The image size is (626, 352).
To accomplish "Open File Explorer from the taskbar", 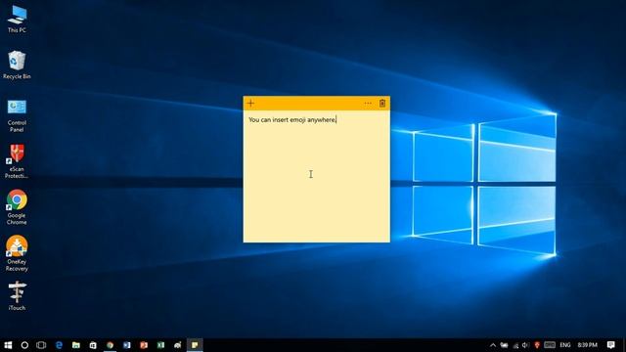I will click(x=76, y=345).
